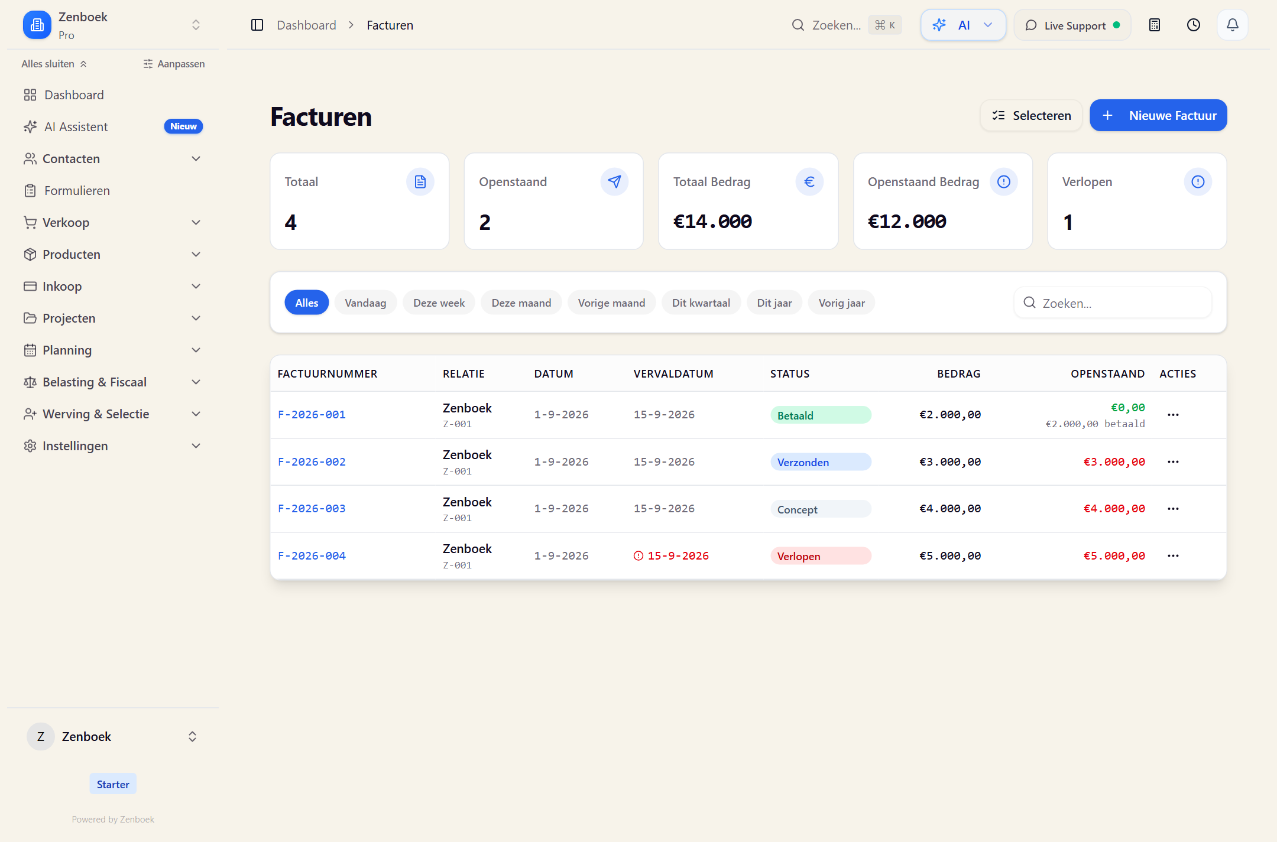Viewport: 1277px width, 842px height.
Task: Click the alert icon on Verlopen card
Action: click(x=1198, y=181)
